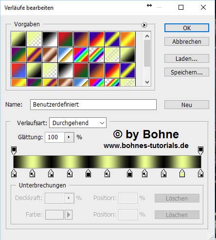Select the left opacity stop above gradient bar
Screen dimensions: 216x240
[14, 150]
